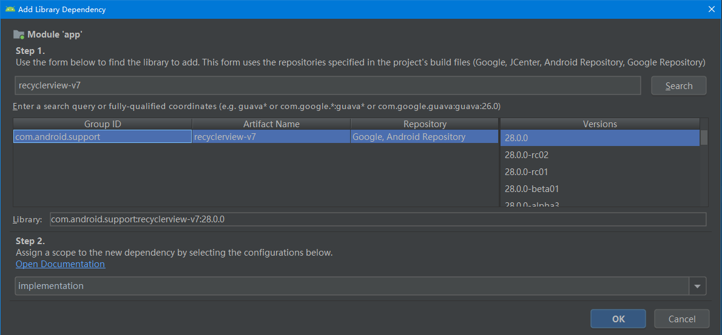Viewport: 722px width, 335px height.
Task: Select version 28.0.0-rc02
Action: [x=599, y=155]
